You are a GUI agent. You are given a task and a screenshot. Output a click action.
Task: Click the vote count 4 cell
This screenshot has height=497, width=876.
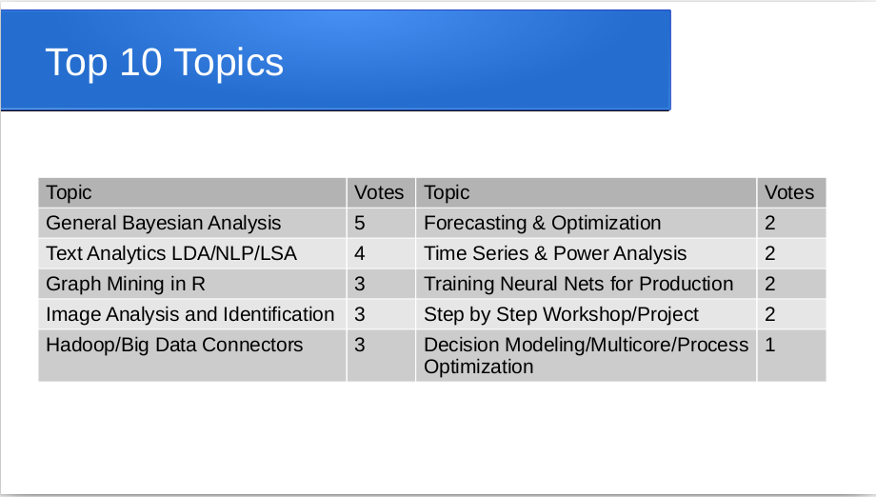pyautogui.click(x=381, y=253)
